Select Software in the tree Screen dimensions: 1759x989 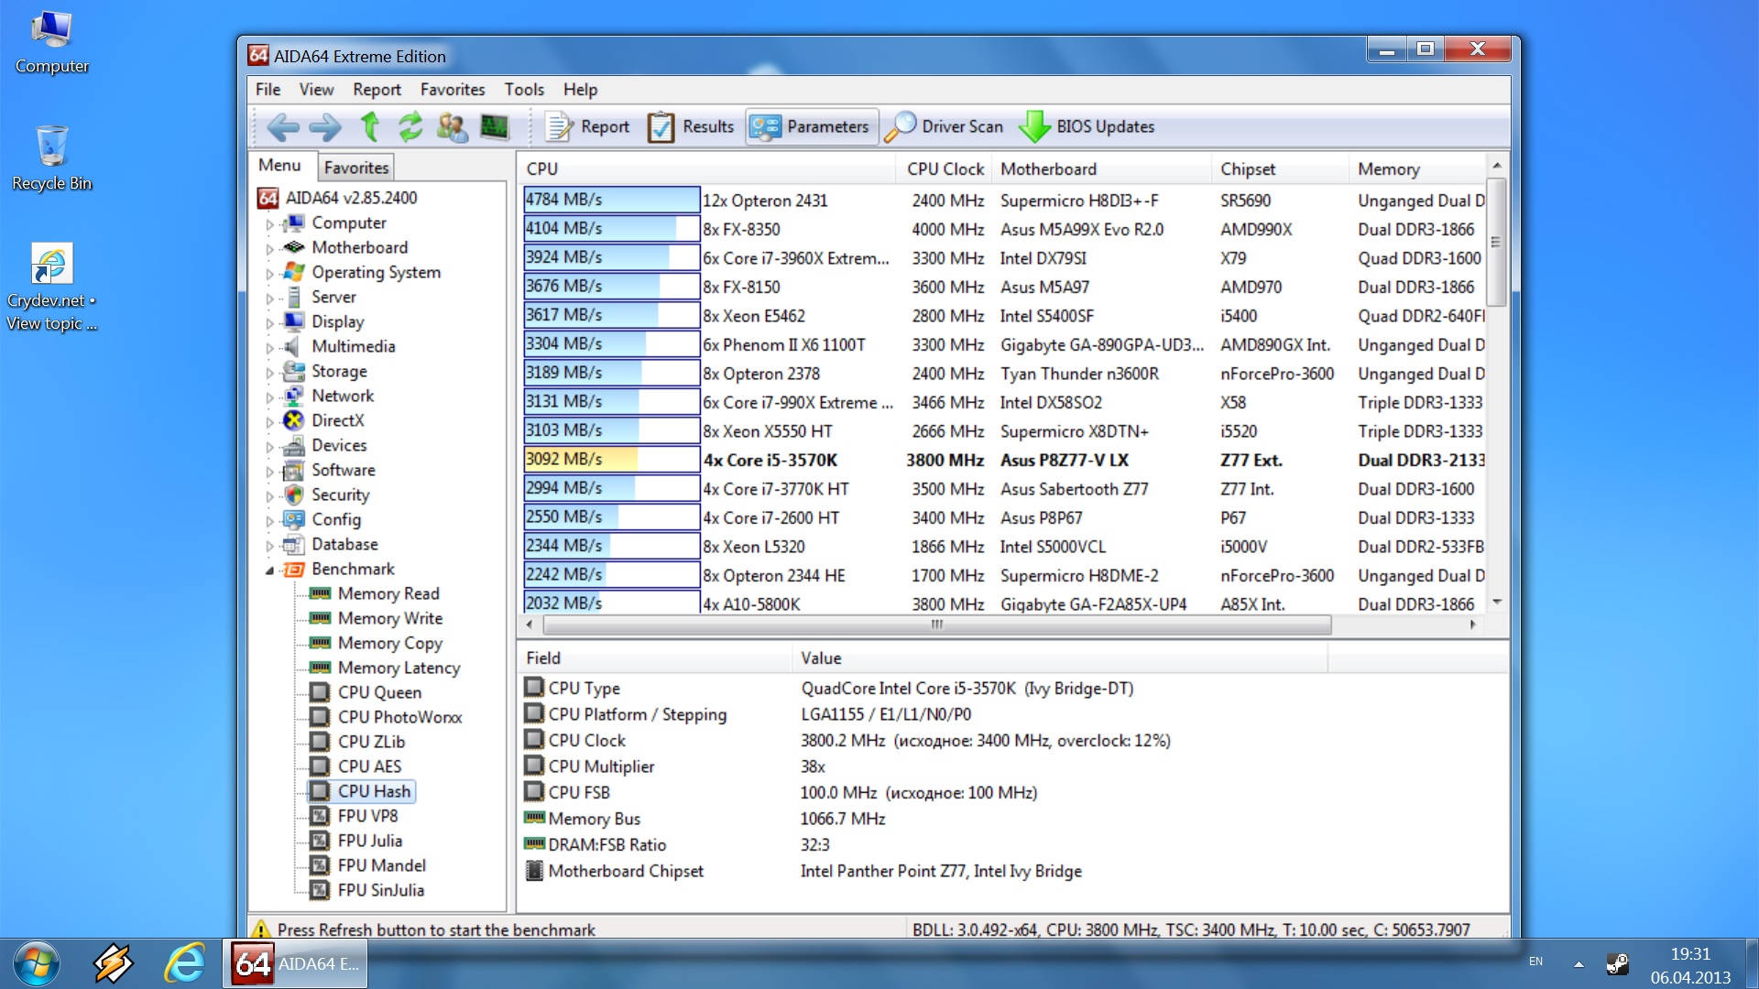tap(344, 470)
